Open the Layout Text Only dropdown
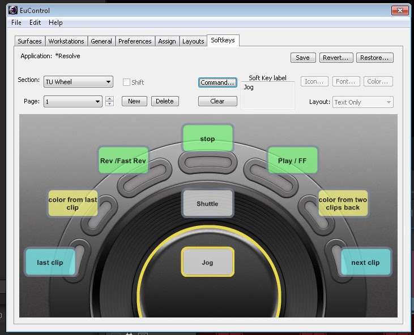The image size is (414, 335). click(362, 102)
